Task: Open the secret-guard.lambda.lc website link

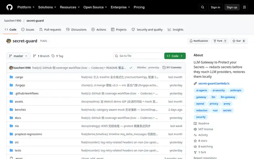Action: [x=214, y=83]
